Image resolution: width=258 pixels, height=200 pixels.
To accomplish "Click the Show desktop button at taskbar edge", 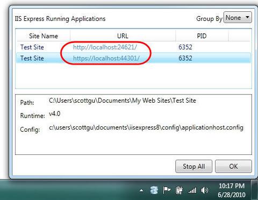I will pyautogui.click(x=254, y=190).
